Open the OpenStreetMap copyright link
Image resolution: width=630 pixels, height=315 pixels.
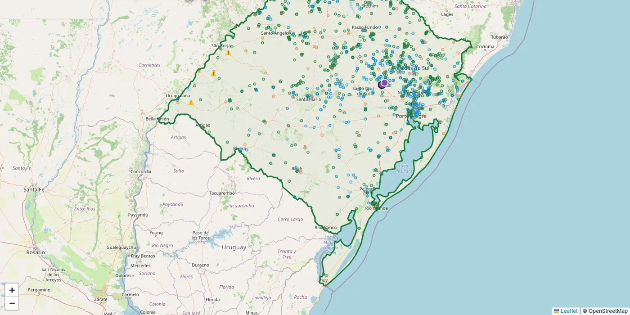tap(607, 311)
